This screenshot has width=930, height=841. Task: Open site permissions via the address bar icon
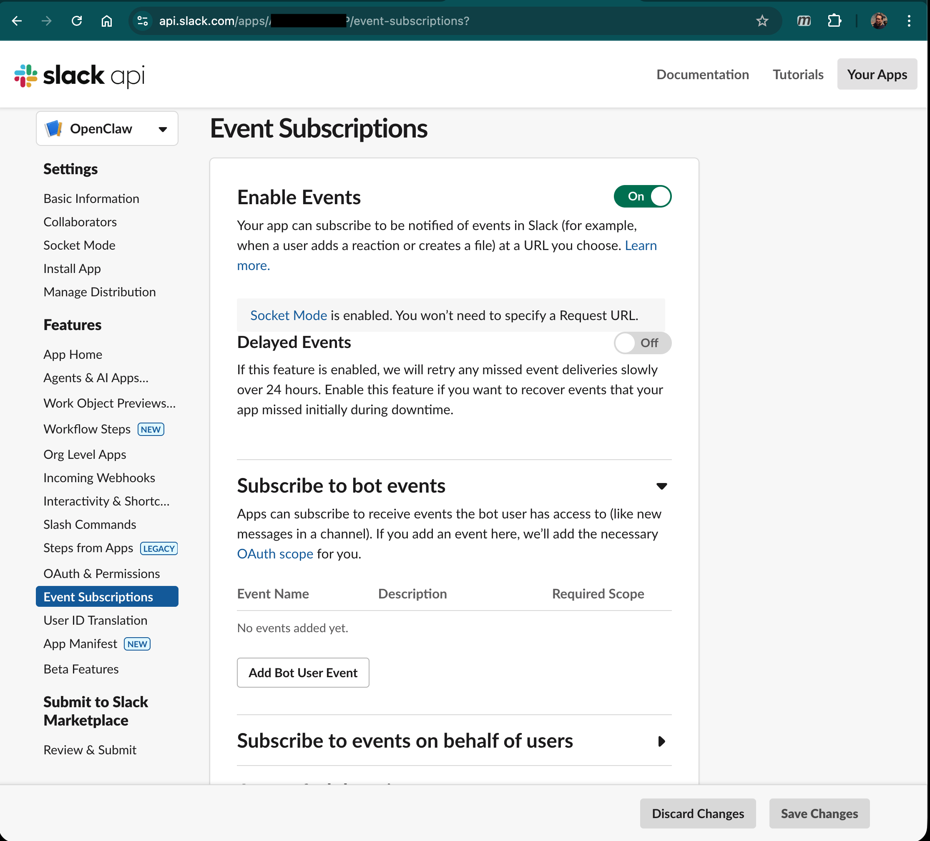coord(143,21)
